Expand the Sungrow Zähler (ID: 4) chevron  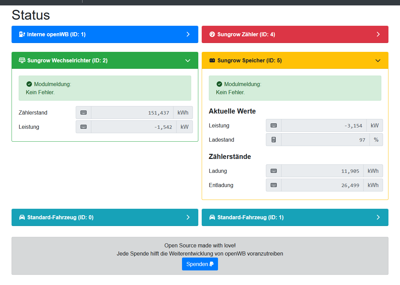coord(378,34)
